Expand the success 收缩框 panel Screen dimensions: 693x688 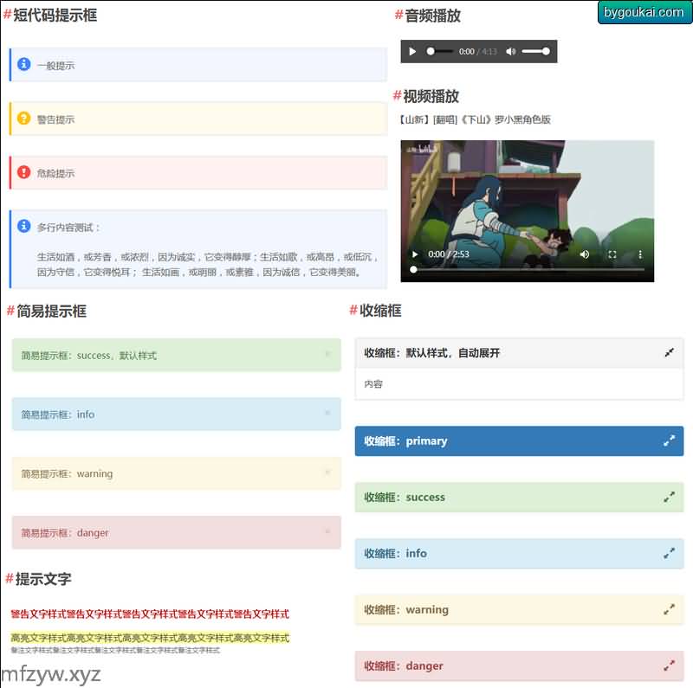(x=669, y=497)
